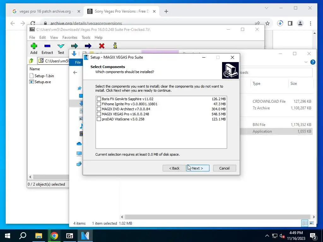Check MAGIX VEGAS Pro v16.0.0.248 component
Screen dimensions: 323x242
pos(99,114)
